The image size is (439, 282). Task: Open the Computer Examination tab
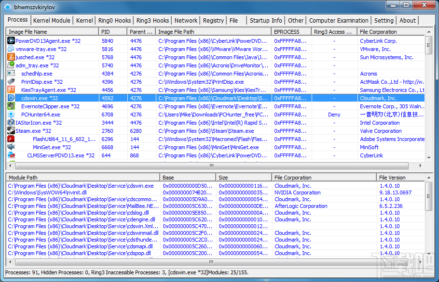point(339,20)
